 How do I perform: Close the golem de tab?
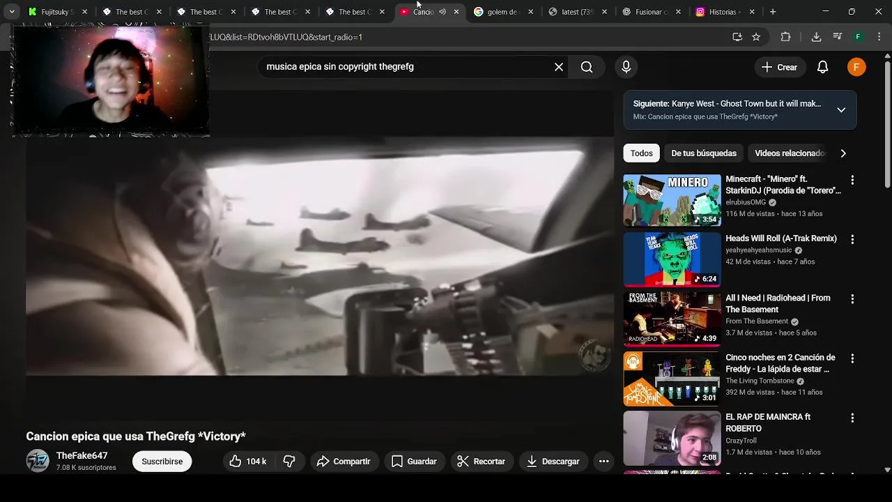point(530,12)
